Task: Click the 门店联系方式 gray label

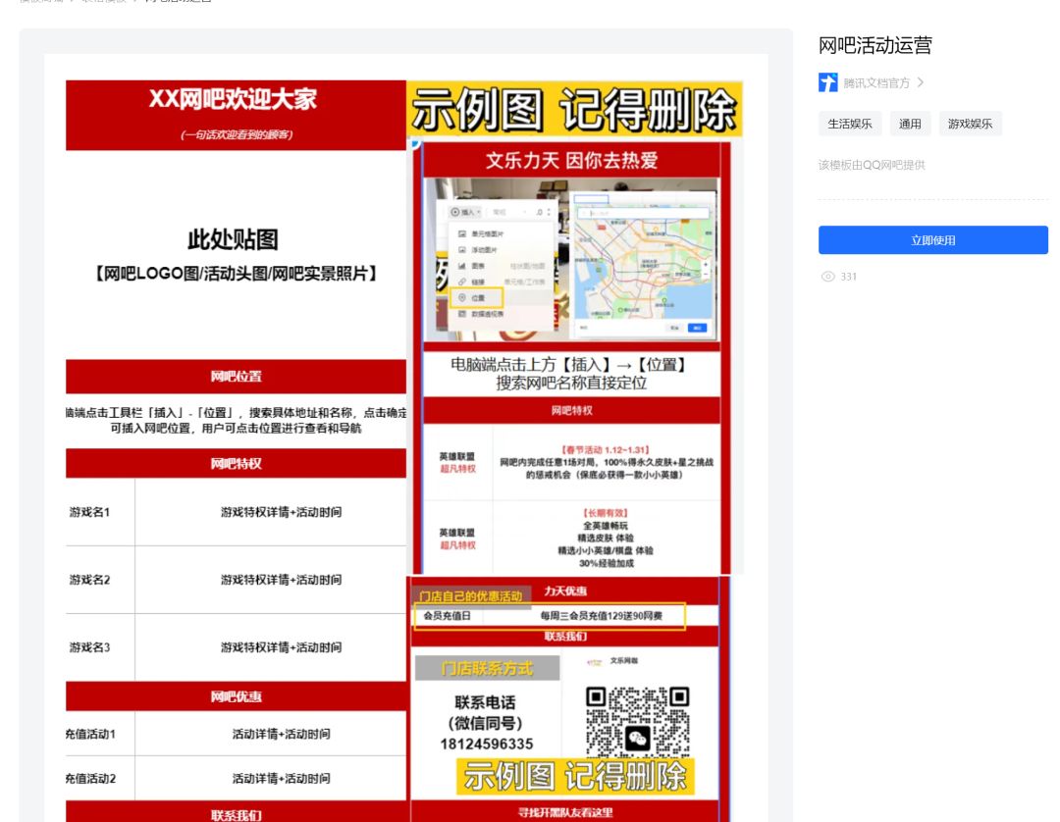Action: 487,668
